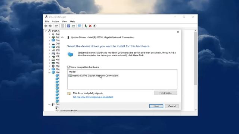Expand the Computer category node
The image size is (239, 134).
(49, 41)
